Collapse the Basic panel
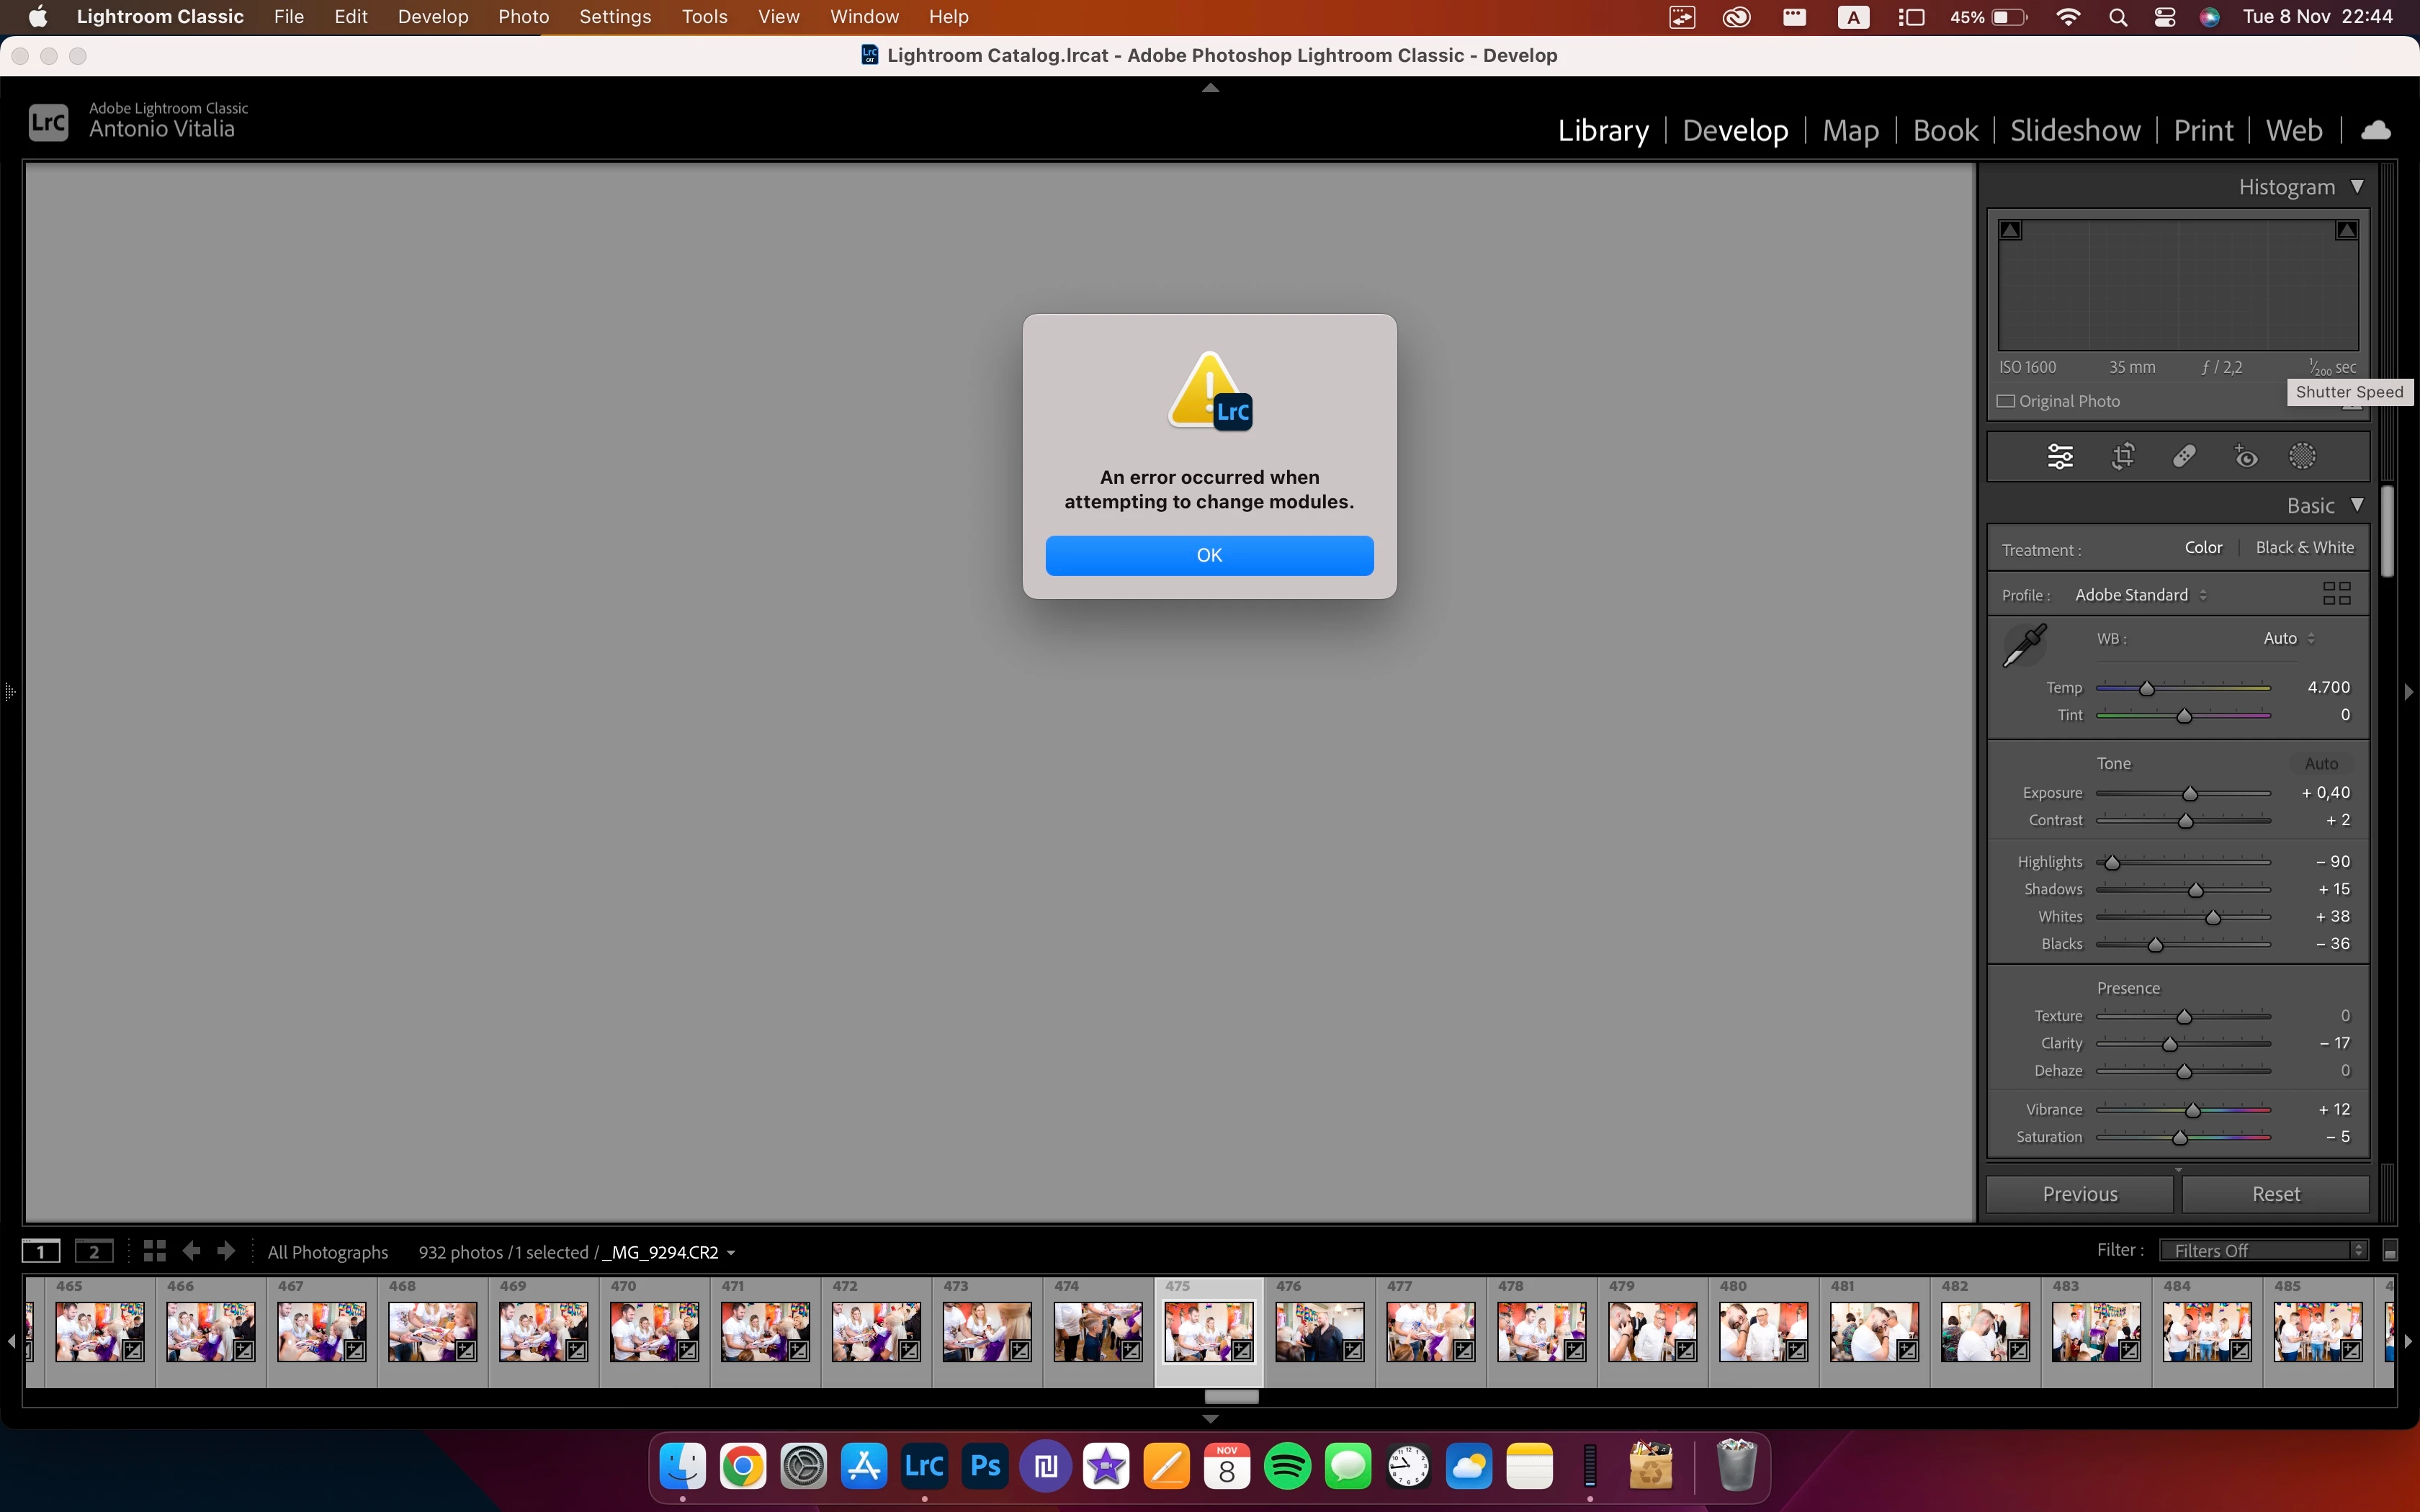This screenshot has width=2420, height=1512. [x=2357, y=505]
